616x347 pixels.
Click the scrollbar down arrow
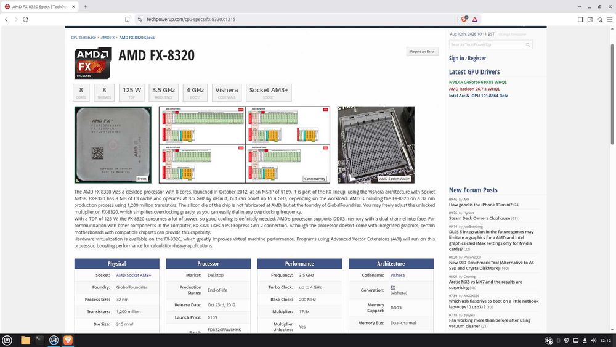pyautogui.click(x=612, y=330)
